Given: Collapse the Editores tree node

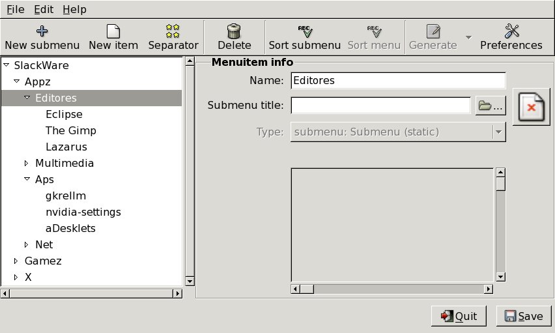Looking at the screenshot, I should tap(27, 97).
